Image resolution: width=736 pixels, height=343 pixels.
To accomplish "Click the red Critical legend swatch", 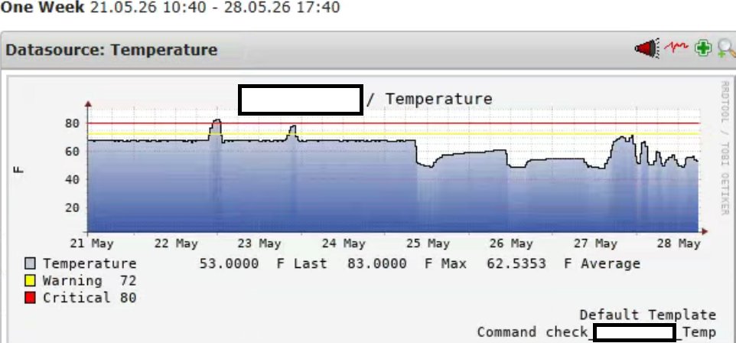I will click(x=30, y=298).
